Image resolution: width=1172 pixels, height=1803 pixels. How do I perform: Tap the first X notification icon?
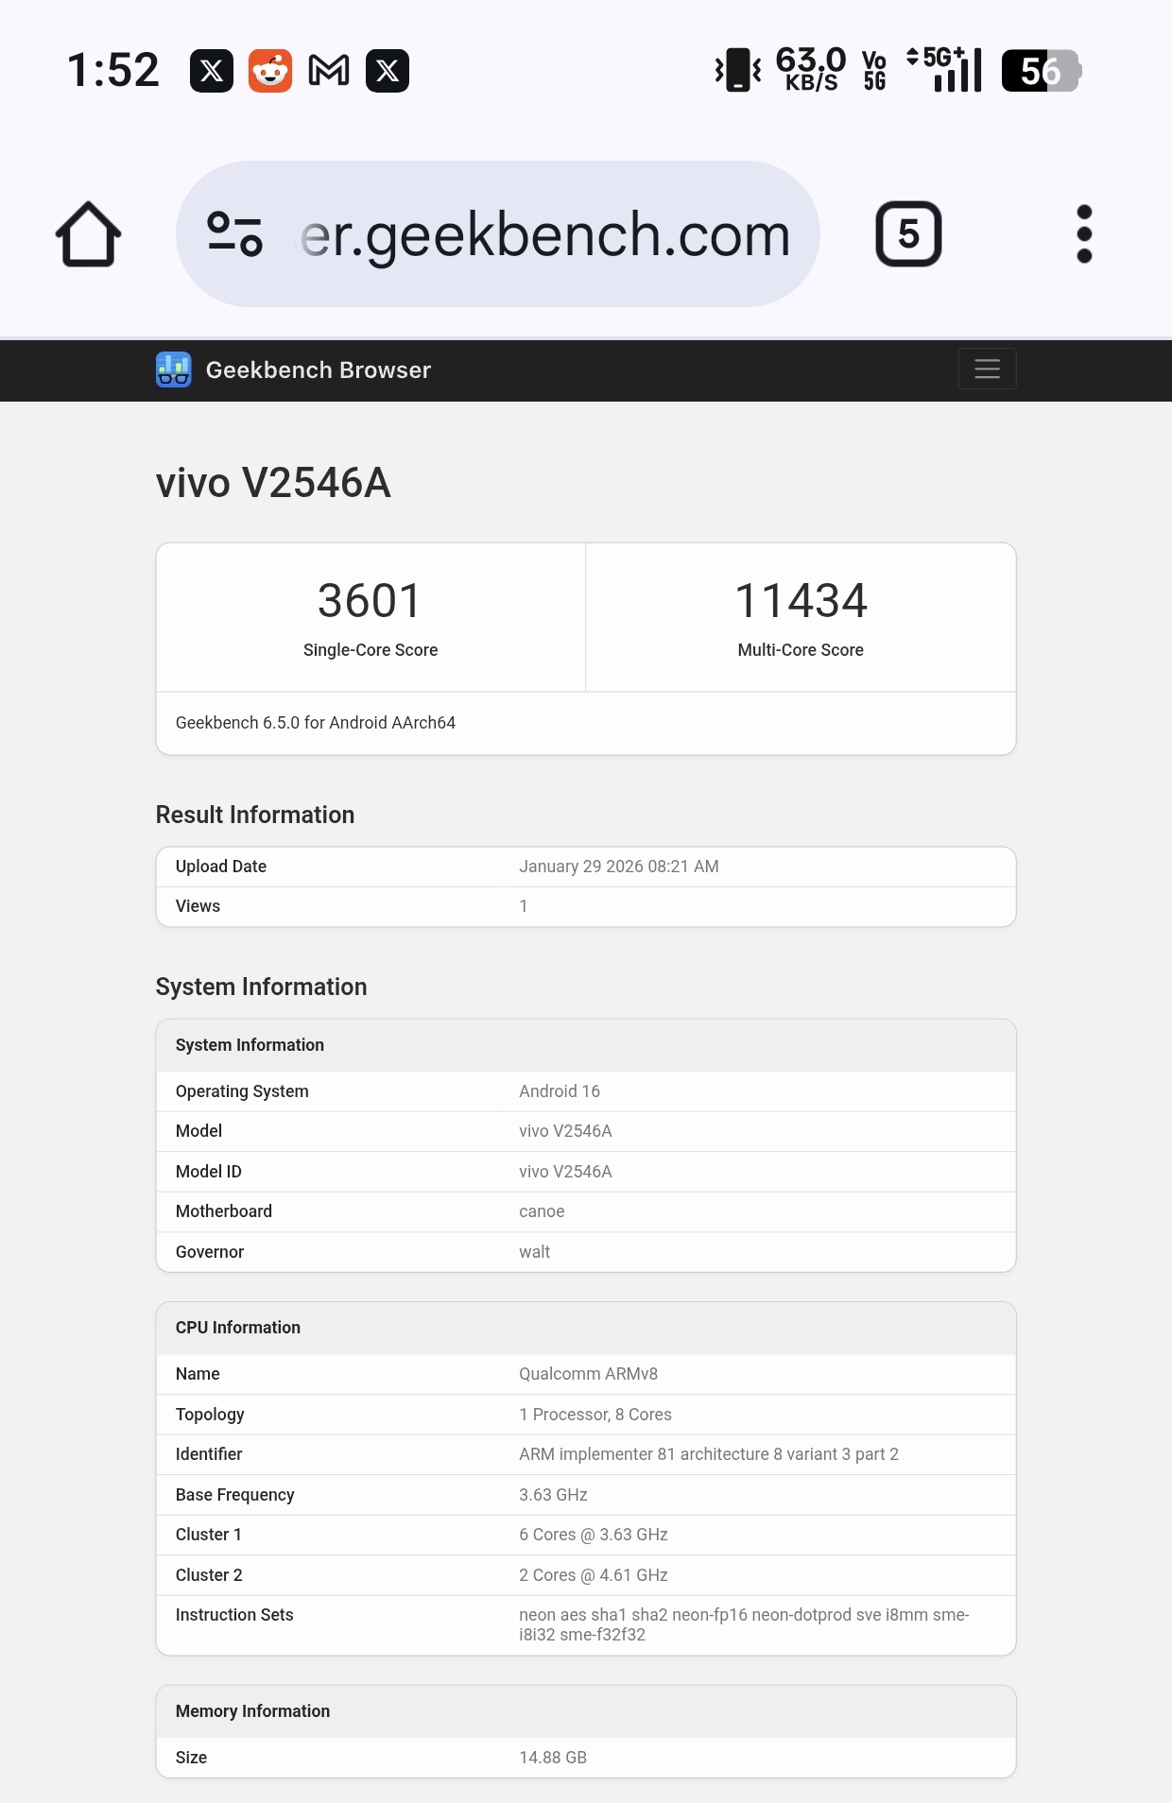coord(212,71)
